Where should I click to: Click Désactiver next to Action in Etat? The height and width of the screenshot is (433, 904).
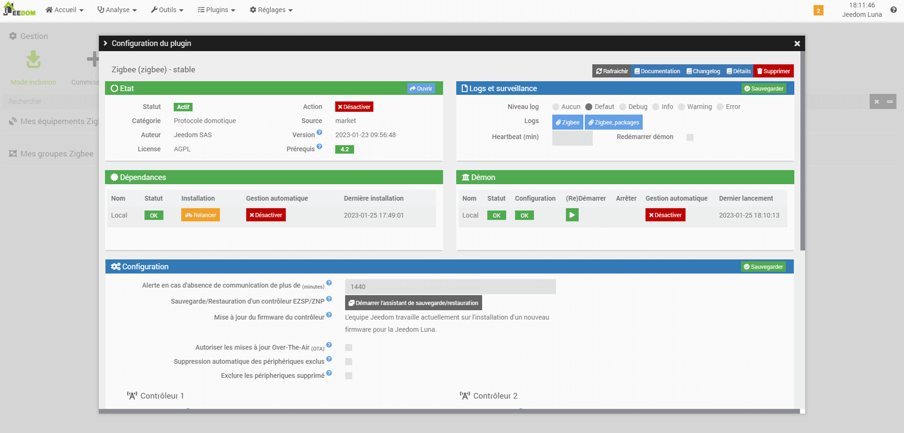(x=354, y=107)
